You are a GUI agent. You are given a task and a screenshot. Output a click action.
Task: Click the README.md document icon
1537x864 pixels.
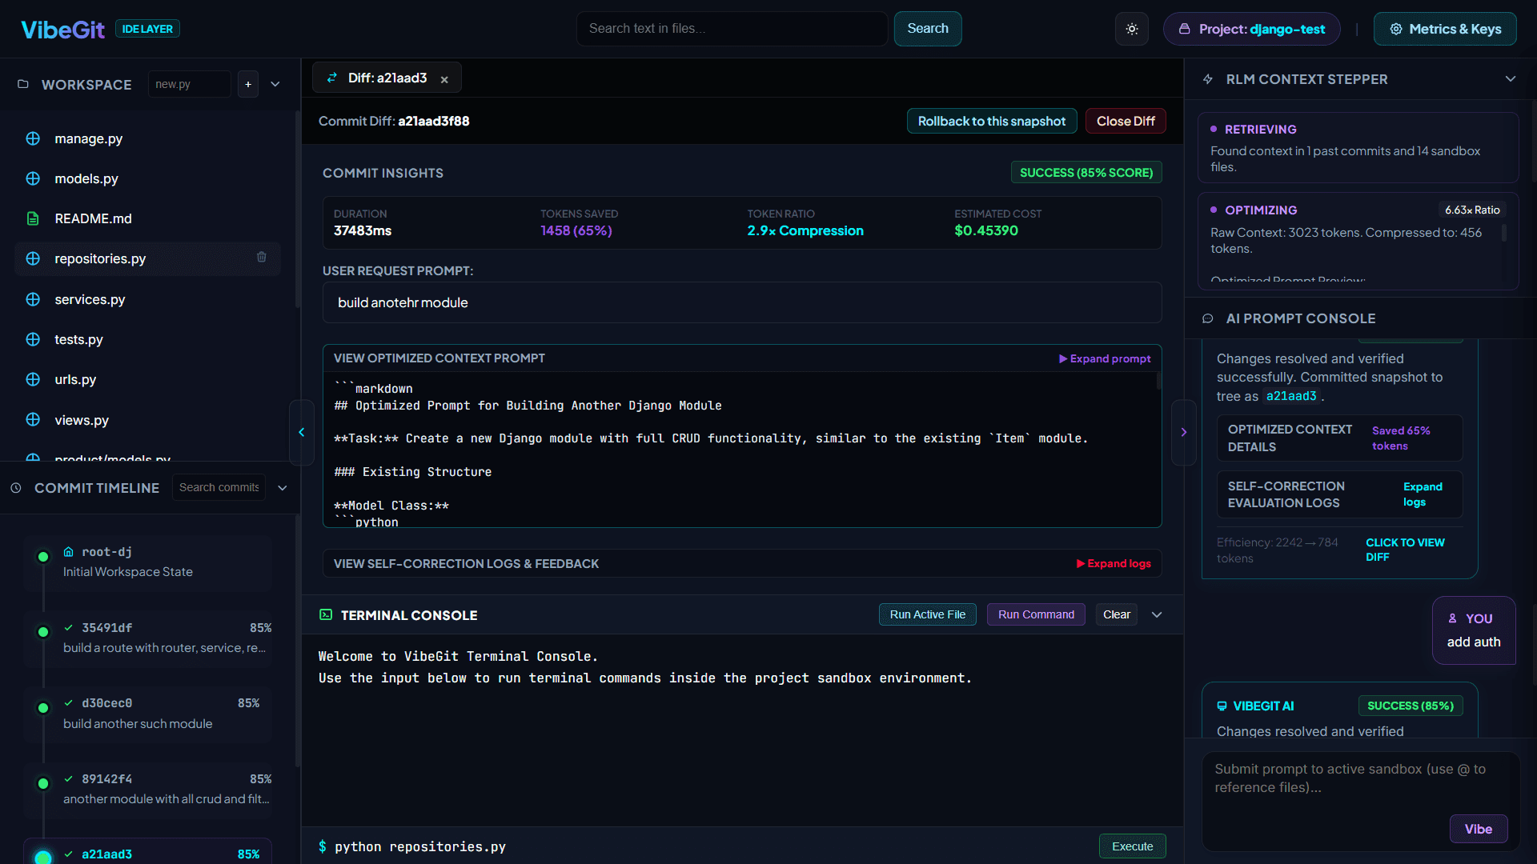[33, 218]
